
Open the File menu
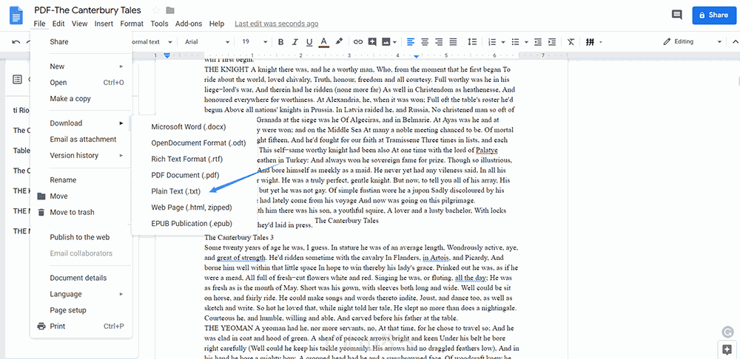[40, 24]
